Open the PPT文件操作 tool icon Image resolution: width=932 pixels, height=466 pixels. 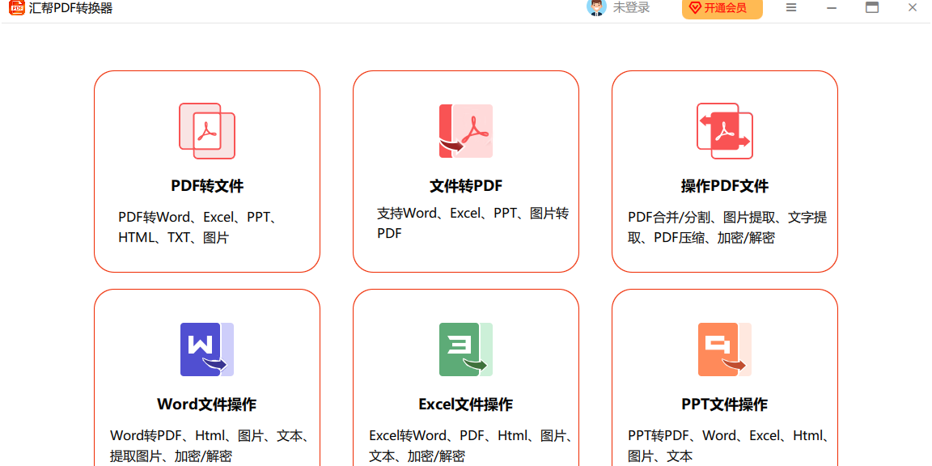(724, 349)
